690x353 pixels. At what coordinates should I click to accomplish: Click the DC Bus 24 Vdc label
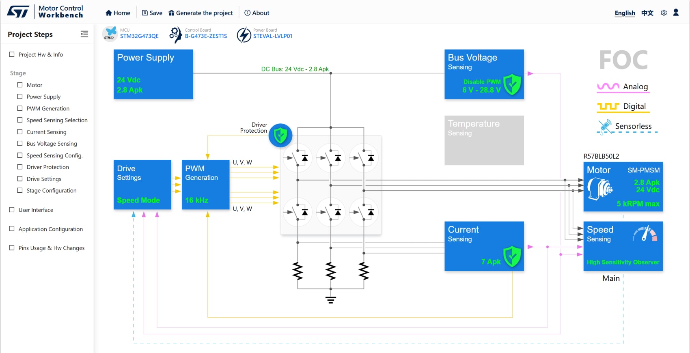click(x=295, y=69)
